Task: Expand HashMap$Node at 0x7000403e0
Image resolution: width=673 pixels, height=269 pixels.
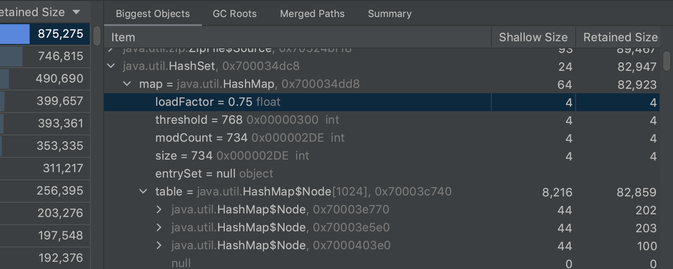Action: [159, 245]
